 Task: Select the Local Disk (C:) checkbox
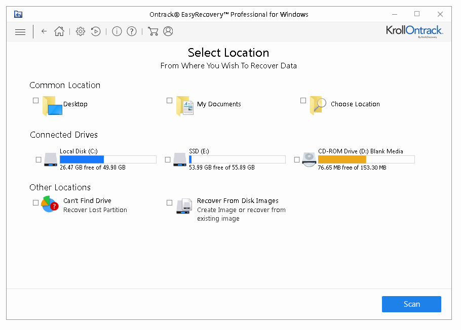tap(39, 159)
